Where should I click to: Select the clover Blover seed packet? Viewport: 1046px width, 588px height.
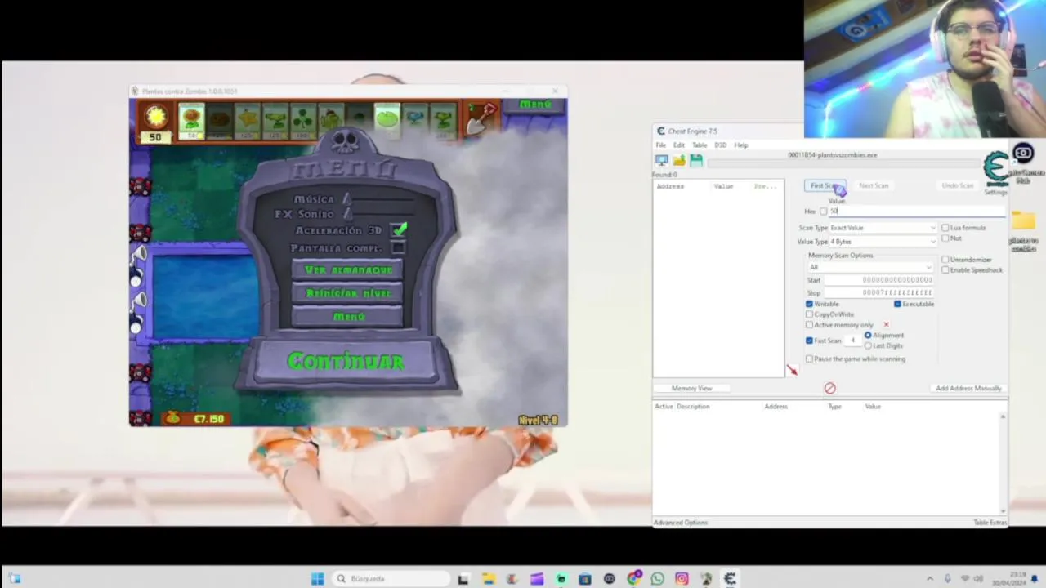click(303, 121)
